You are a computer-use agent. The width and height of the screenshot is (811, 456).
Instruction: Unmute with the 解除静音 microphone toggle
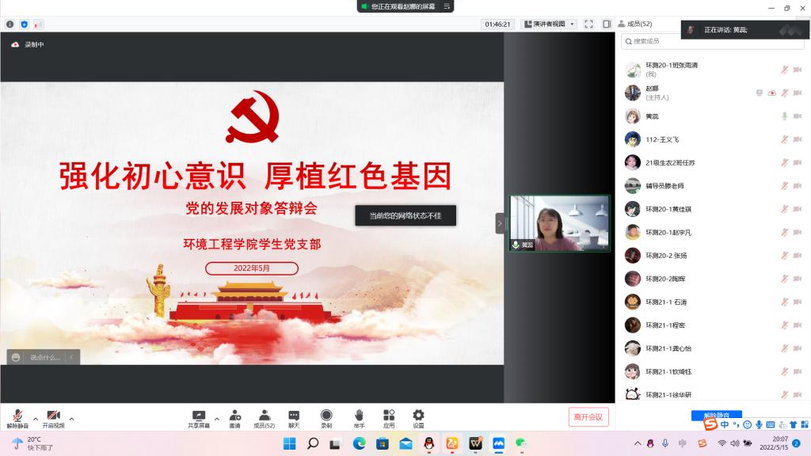[17, 419]
